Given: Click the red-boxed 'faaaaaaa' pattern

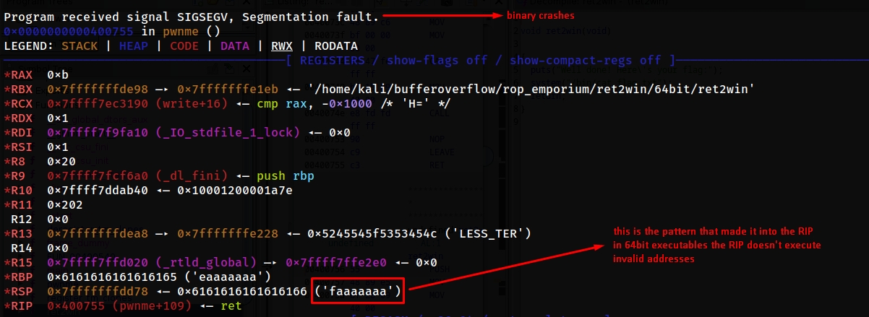Looking at the screenshot, I should [359, 292].
